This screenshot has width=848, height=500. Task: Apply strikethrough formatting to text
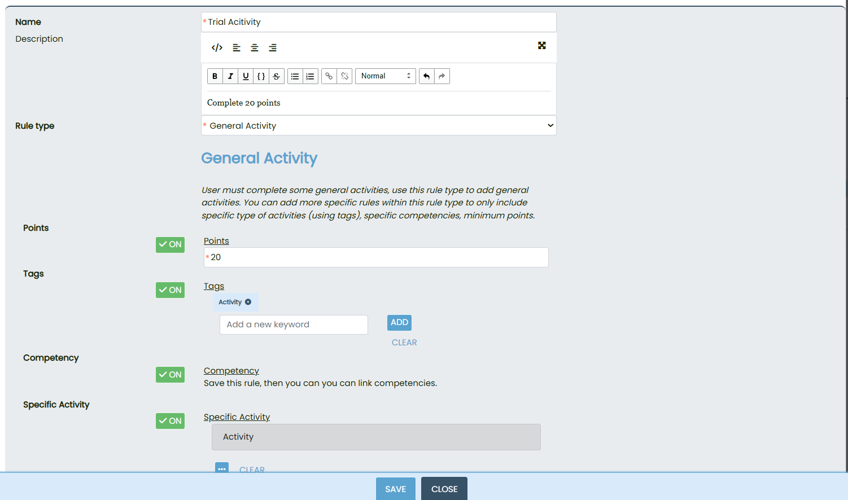(x=276, y=76)
